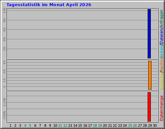165x129 pixels.
Task: Click the 10k y-axis label
Action: click(4, 10)
